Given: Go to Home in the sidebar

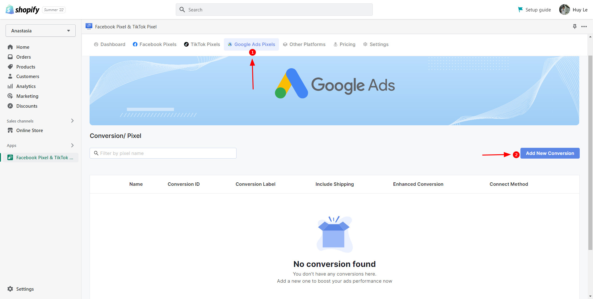Looking at the screenshot, I should tap(23, 47).
